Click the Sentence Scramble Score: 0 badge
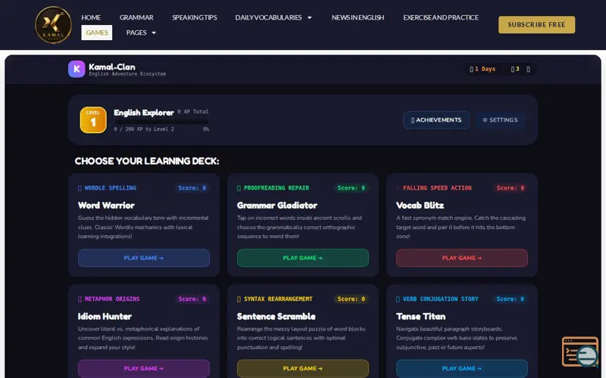 tap(351, 299)
